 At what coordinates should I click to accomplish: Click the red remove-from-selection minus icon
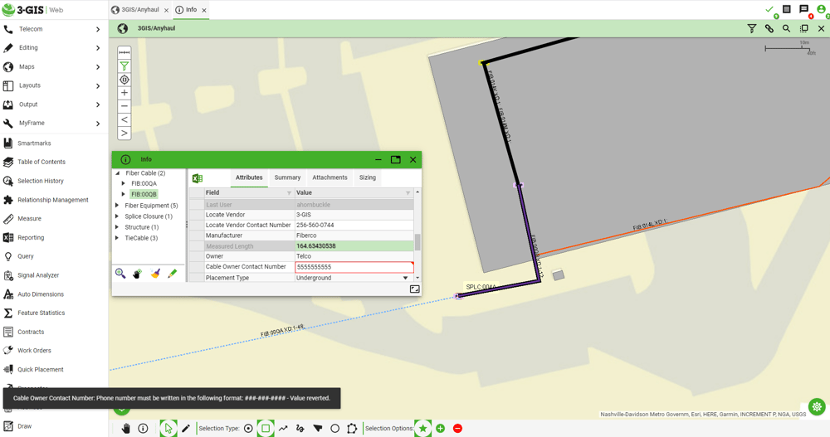point(458,429)
